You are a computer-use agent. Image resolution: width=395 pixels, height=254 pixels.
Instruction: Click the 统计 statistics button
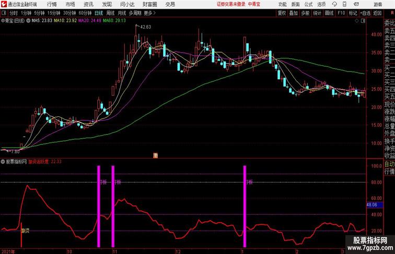click(x=317, y=13)
